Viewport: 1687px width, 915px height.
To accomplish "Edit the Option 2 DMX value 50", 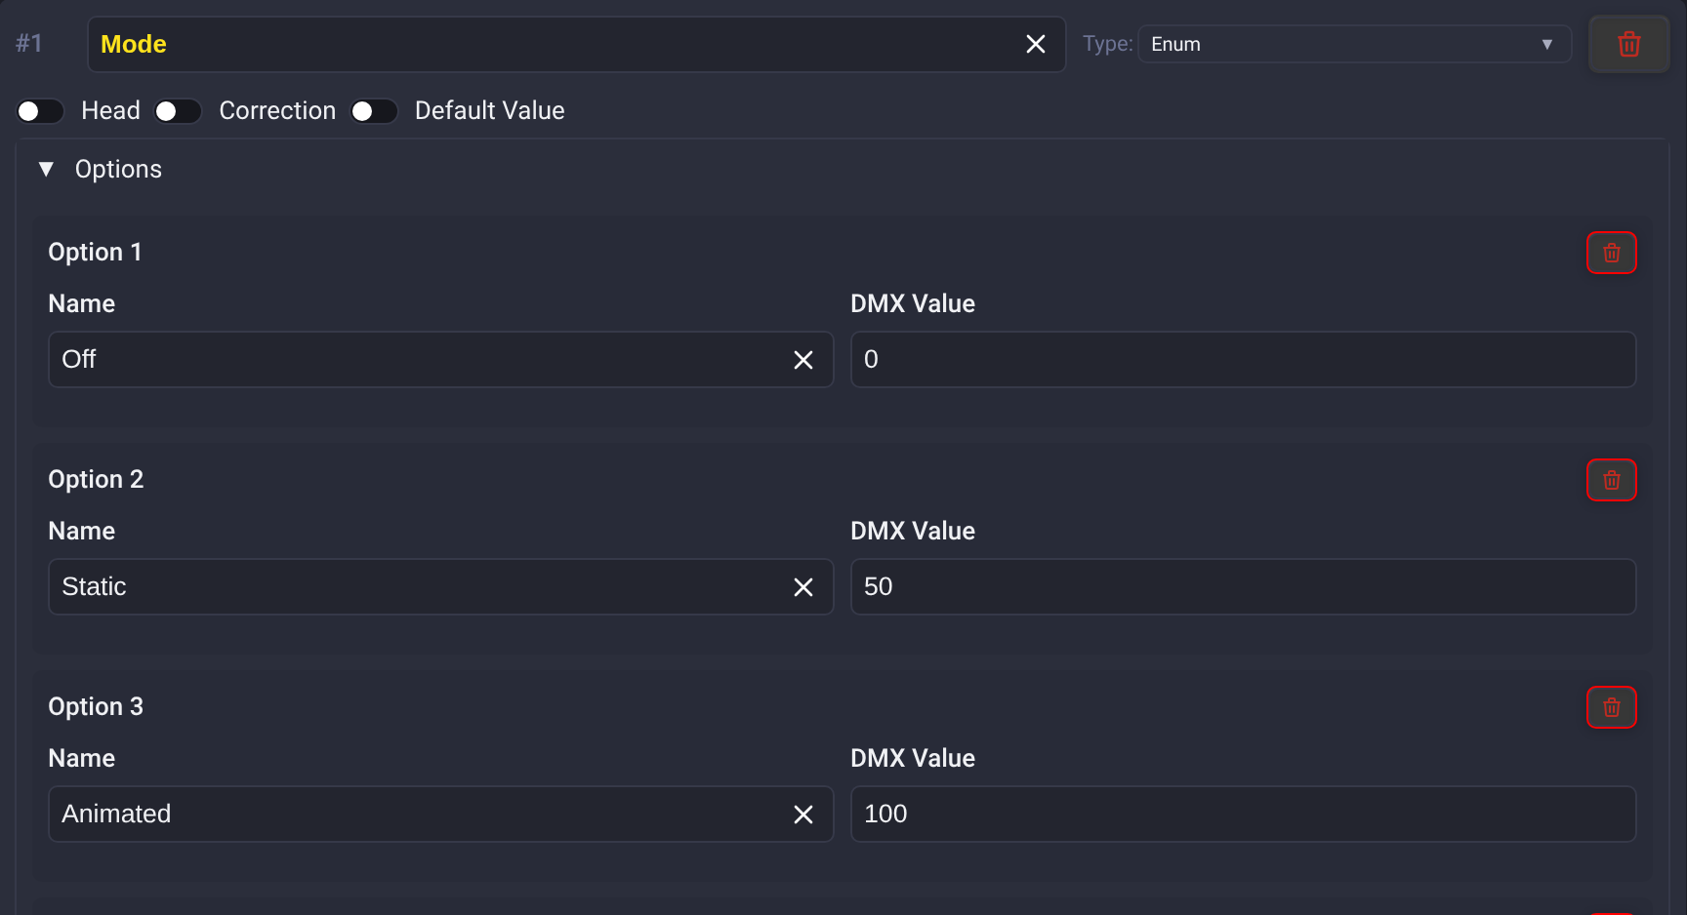I will [x=1243, y=586].
